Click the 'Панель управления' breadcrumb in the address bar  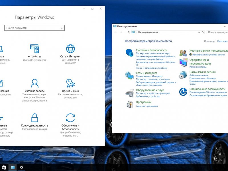pos(148,32)
